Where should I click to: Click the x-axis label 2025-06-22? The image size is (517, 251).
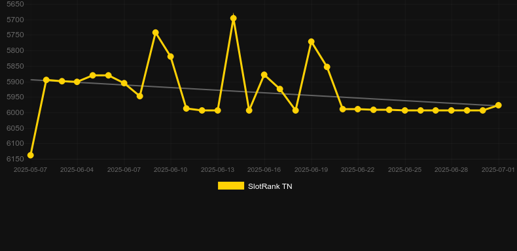pos(358,170)
